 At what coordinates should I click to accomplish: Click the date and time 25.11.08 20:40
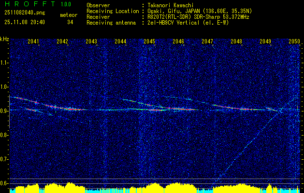(x=23, y=22)
